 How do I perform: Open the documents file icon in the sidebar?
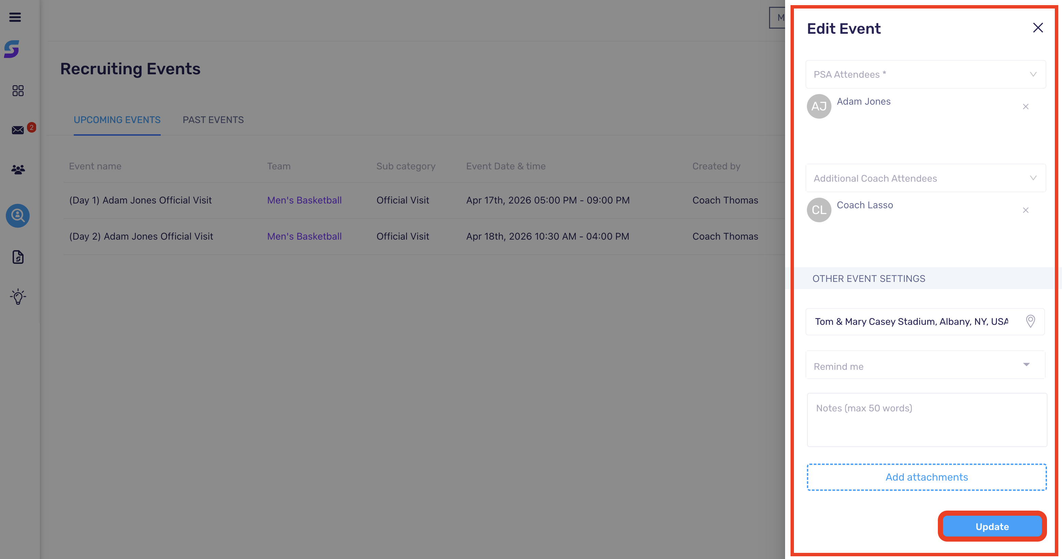click(18, 257)
